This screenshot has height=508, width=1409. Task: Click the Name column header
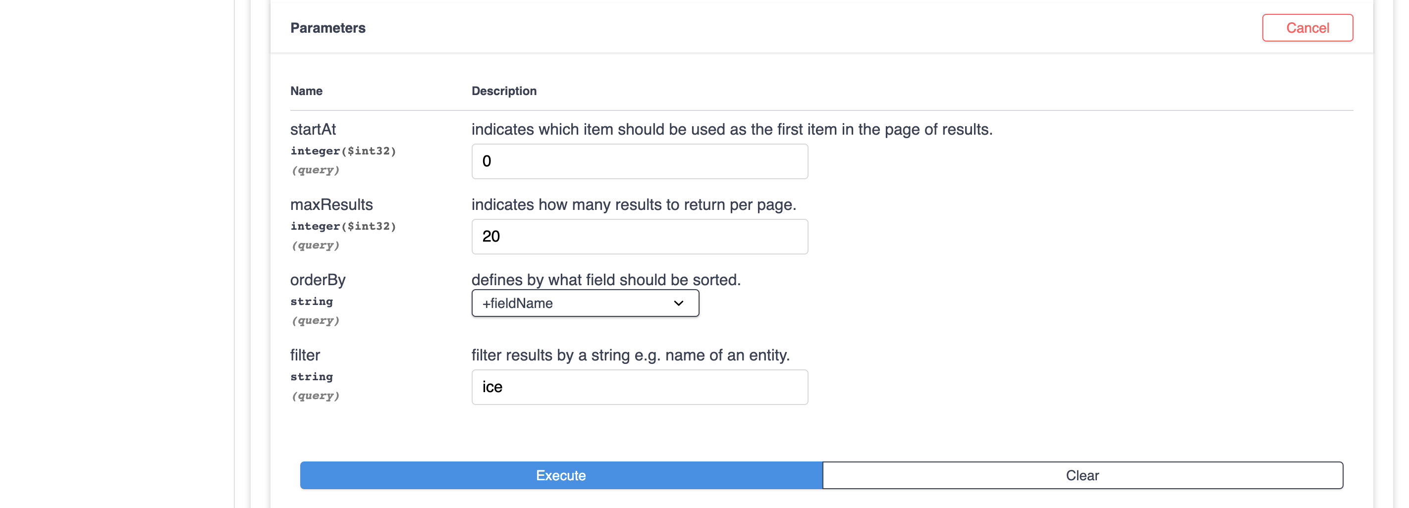pos(307,91)
